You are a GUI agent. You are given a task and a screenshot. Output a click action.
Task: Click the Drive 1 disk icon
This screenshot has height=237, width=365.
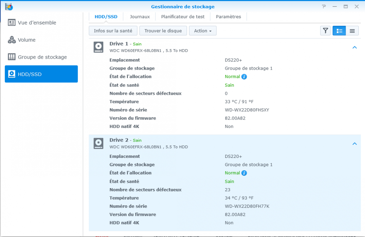(x=98, y=47)
